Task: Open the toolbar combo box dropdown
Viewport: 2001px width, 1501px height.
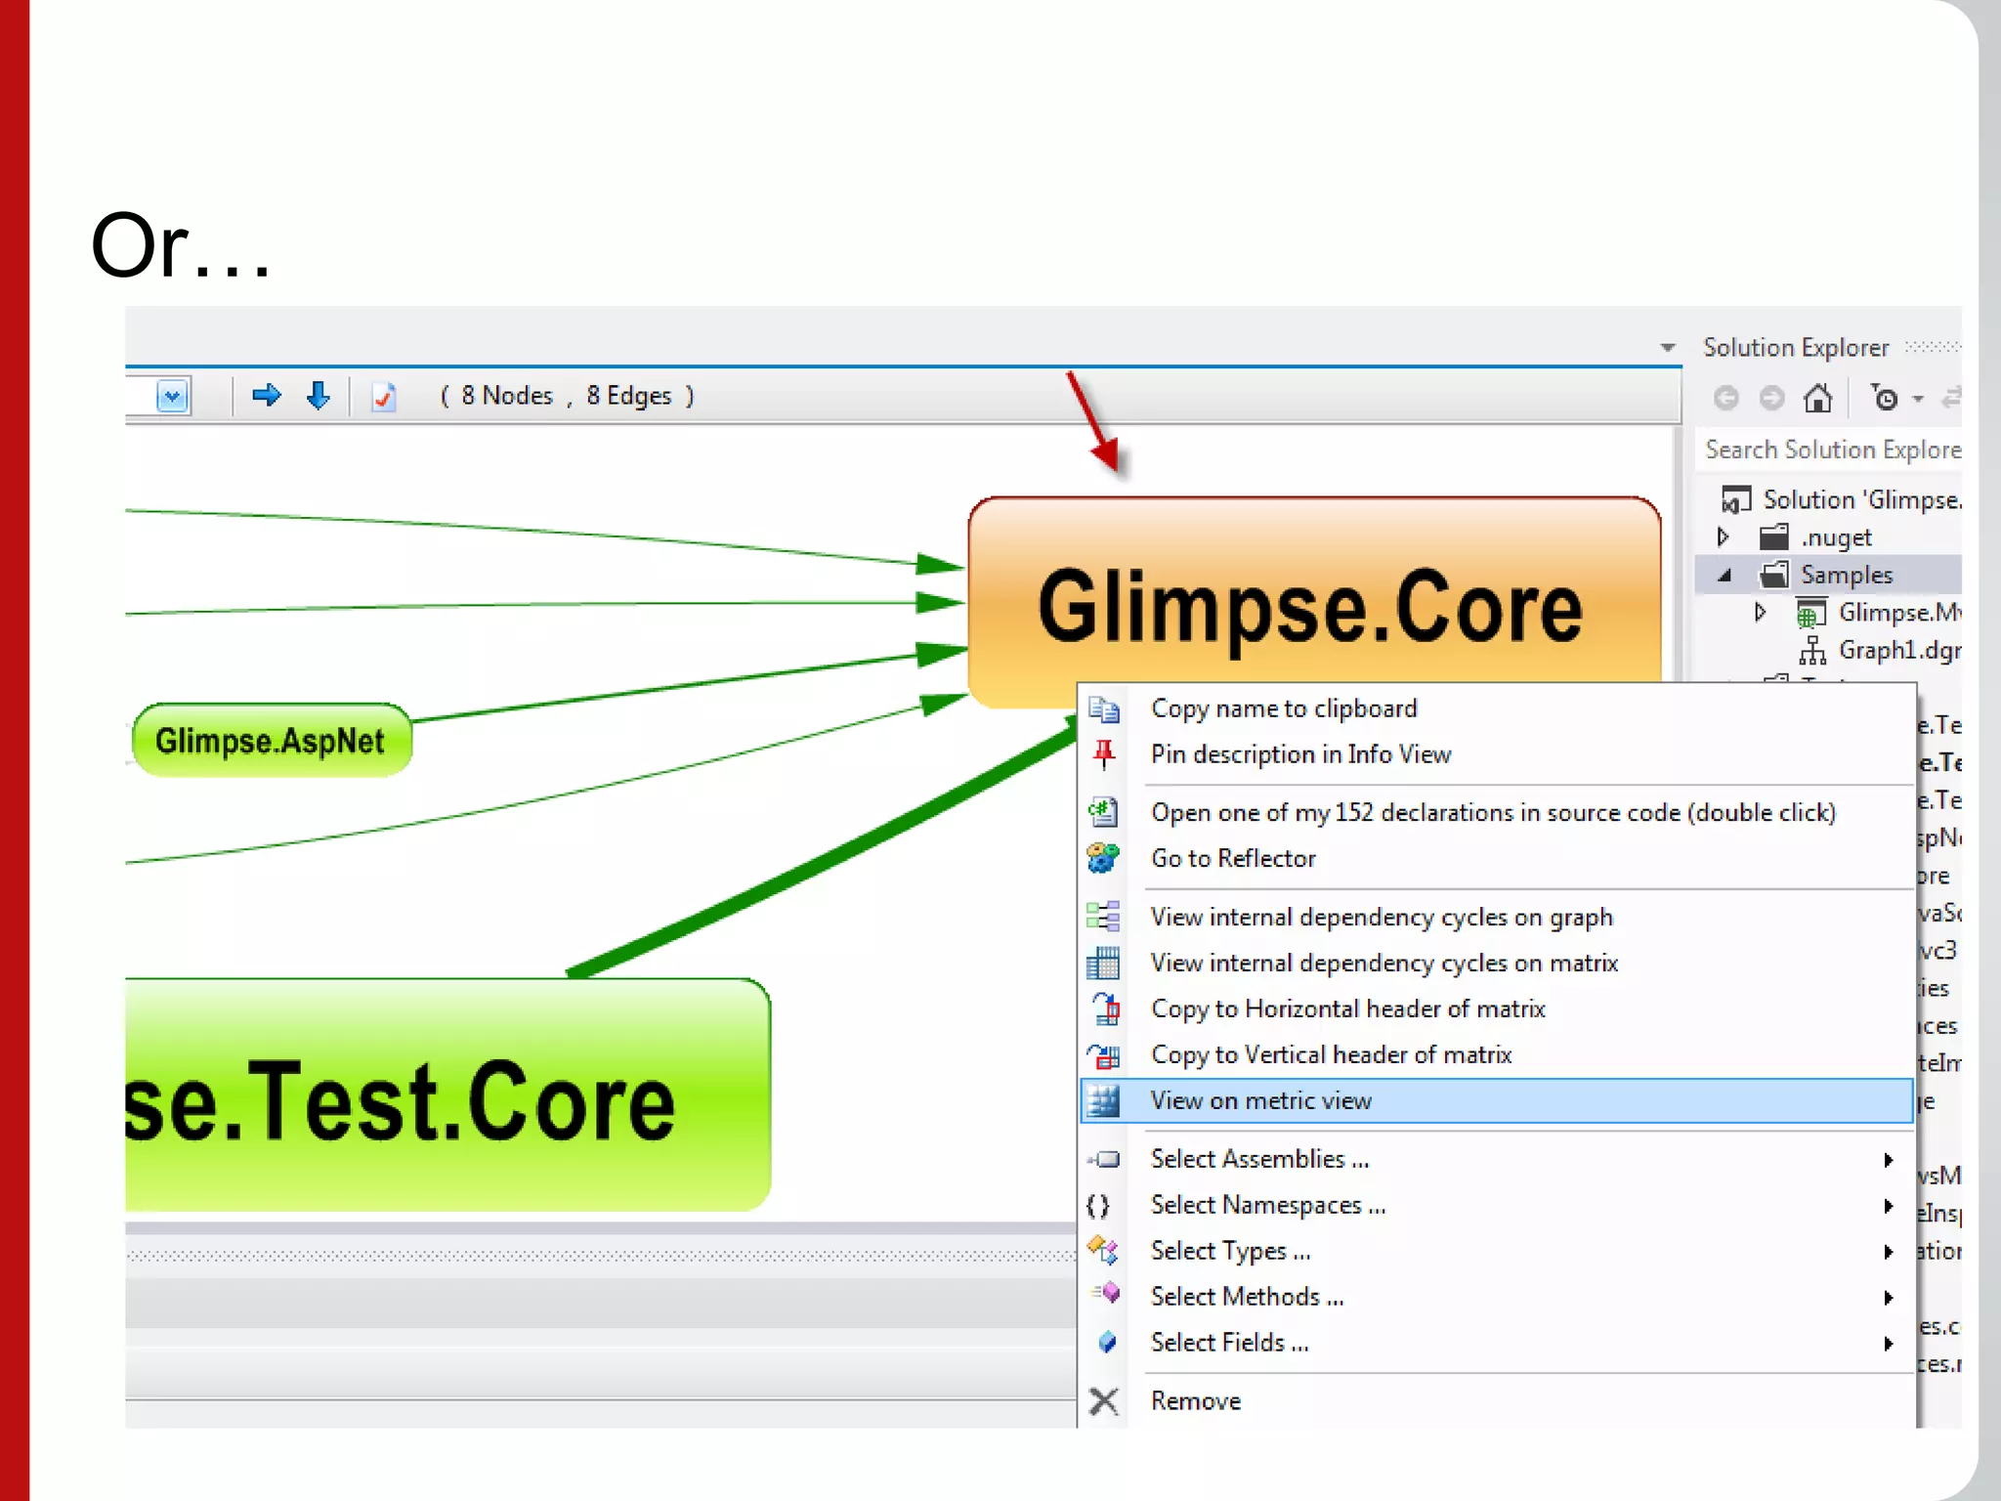Action: 173,397
